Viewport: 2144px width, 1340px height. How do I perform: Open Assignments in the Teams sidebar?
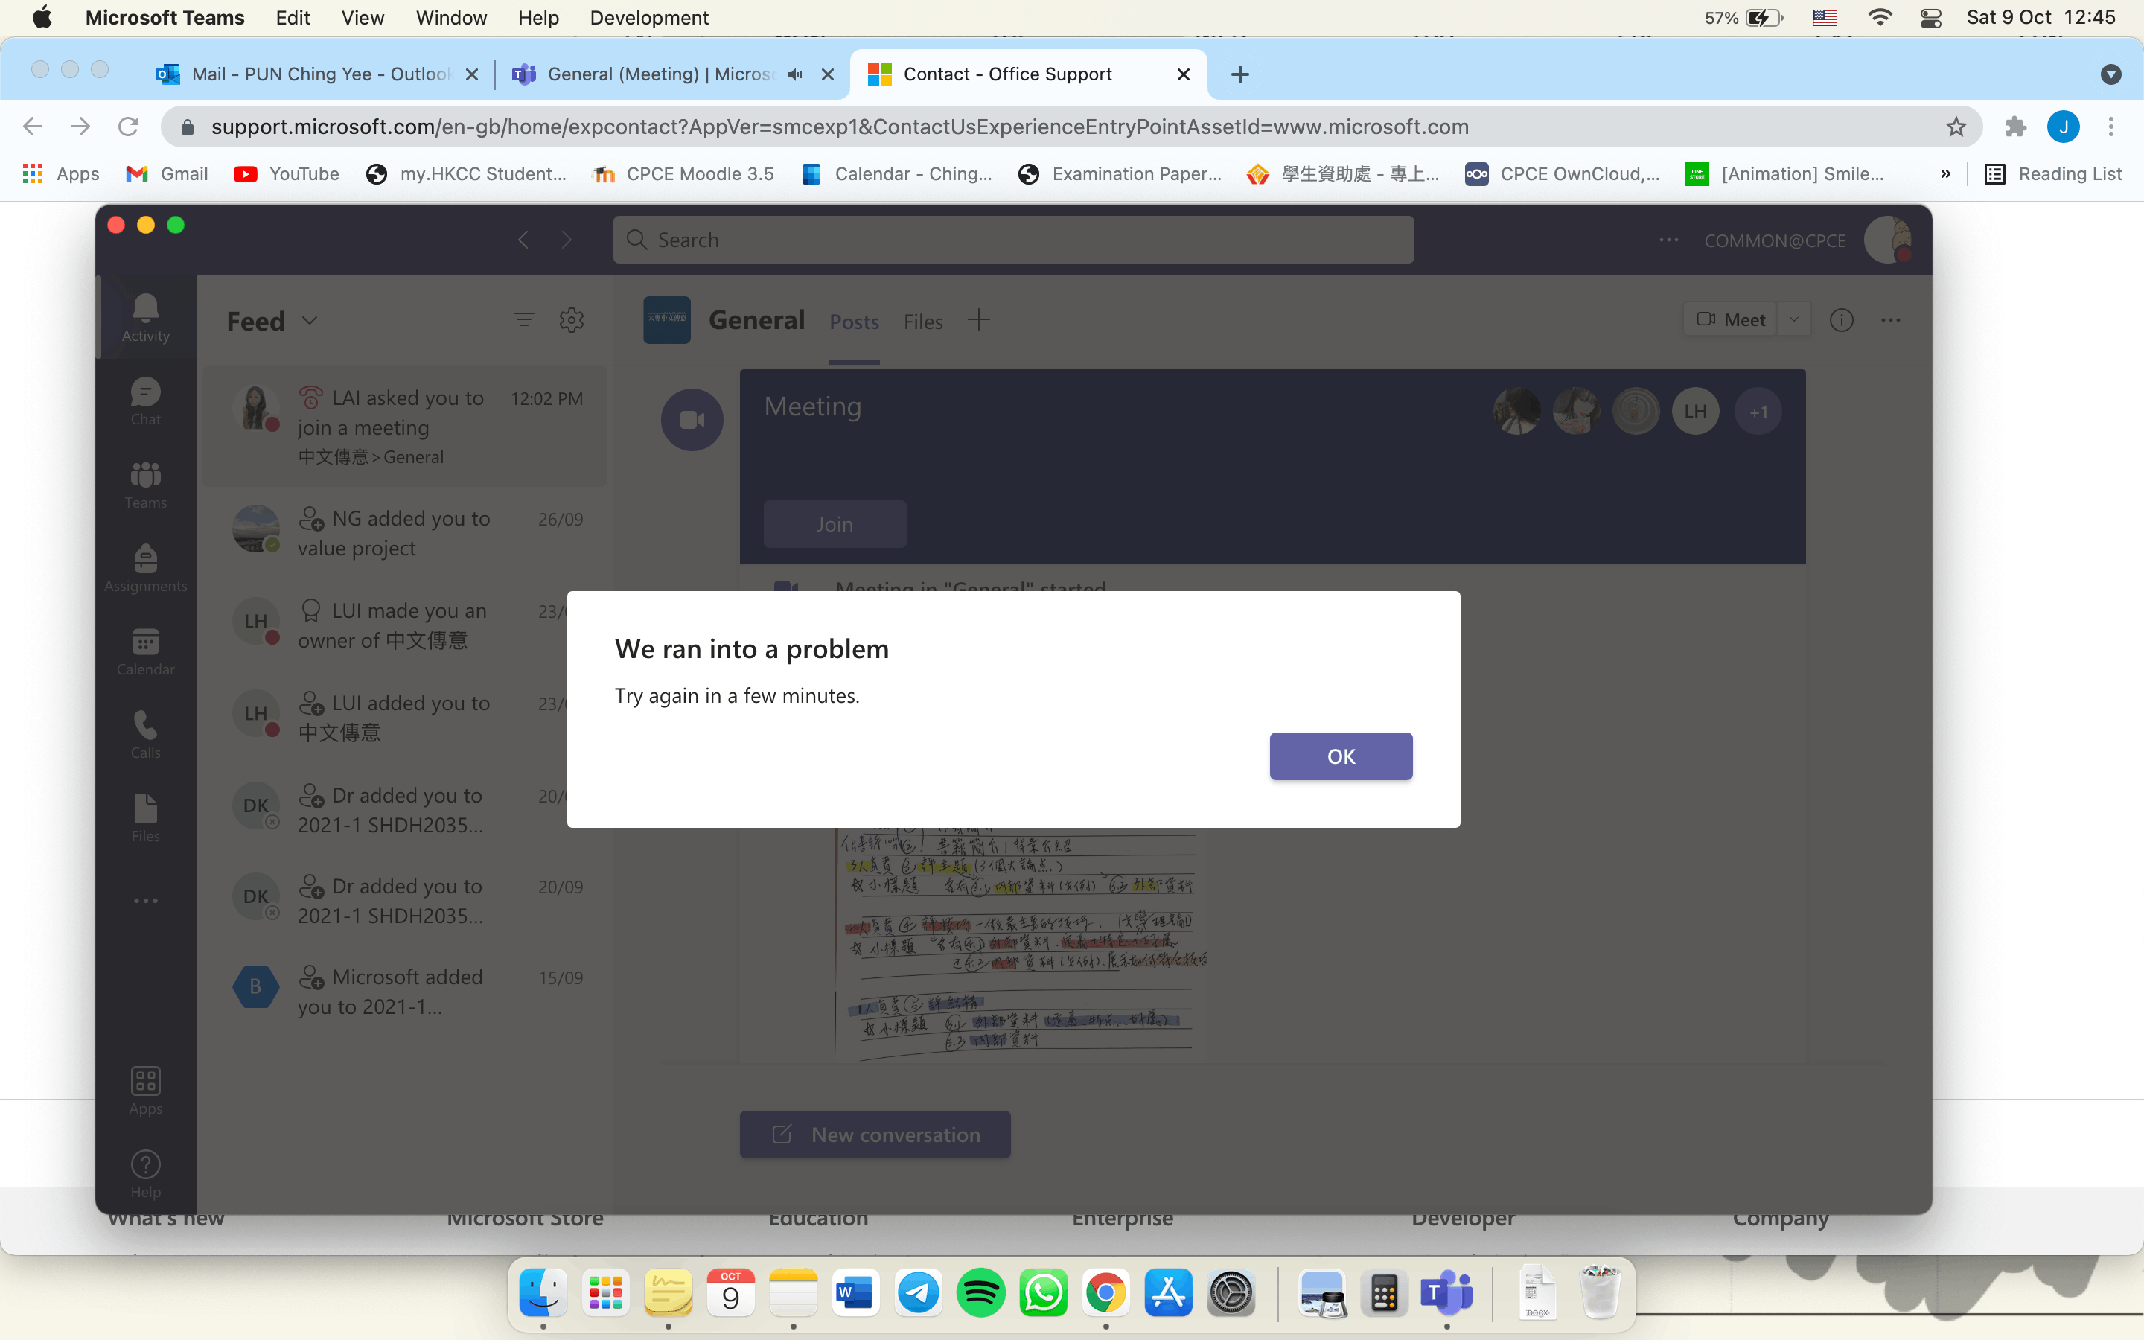click(145, 568)
